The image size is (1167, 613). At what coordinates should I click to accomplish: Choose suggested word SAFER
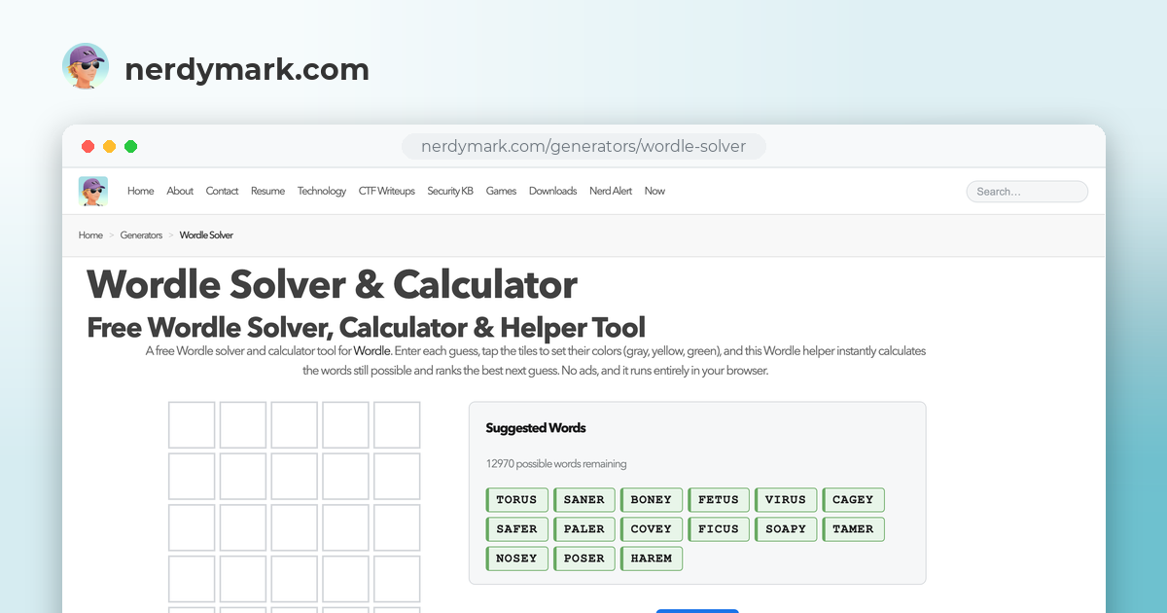(x=517, y=529)
